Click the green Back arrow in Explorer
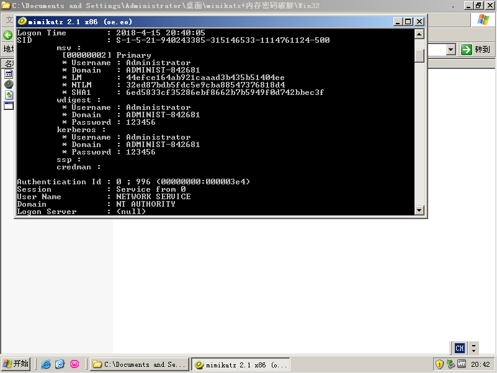This screenshot has height=373, width=497. [x=8, y=35]
